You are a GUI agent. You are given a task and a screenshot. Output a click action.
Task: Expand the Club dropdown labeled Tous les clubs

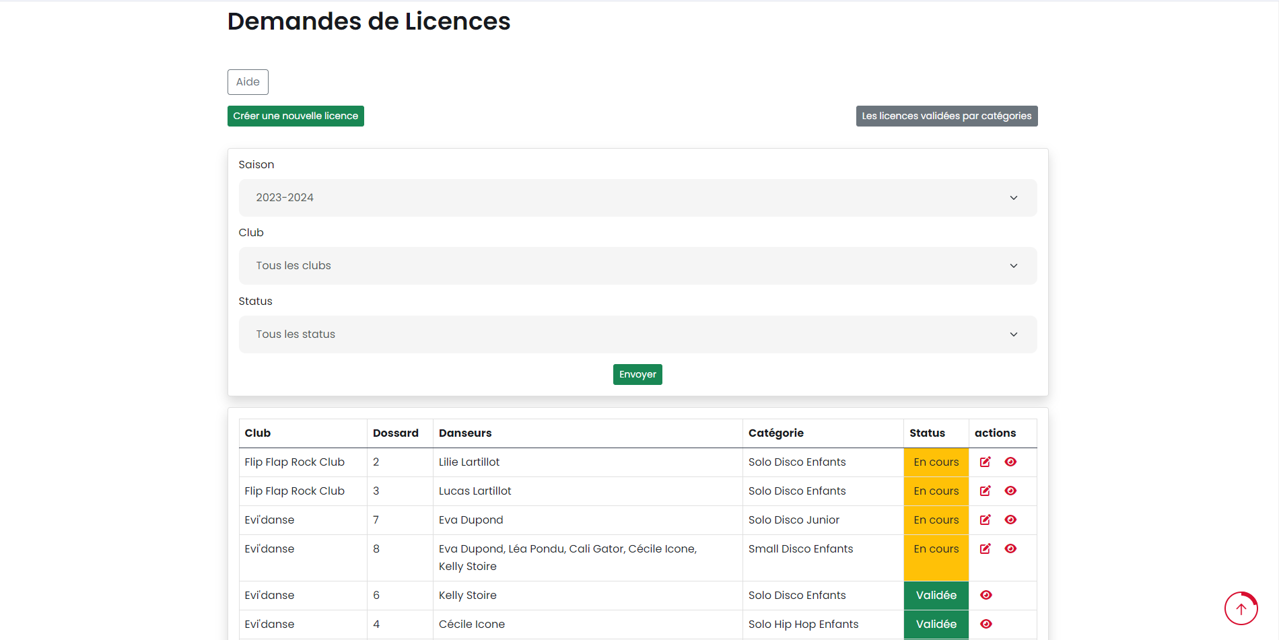[637, 265]
